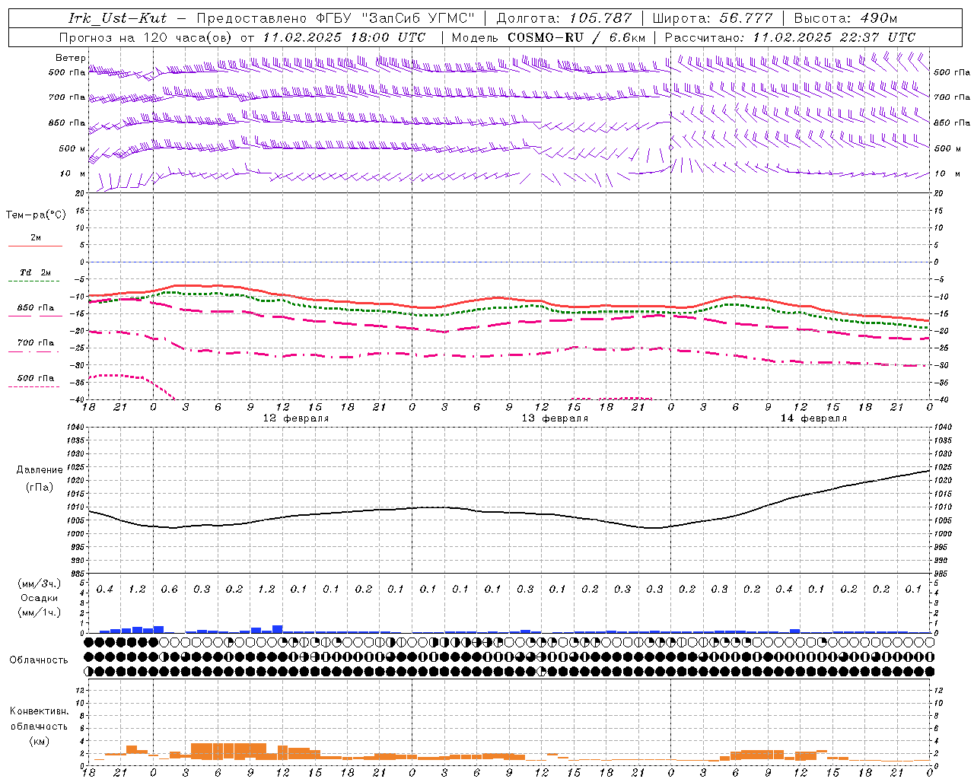Click the 'Модель COSMO-RU / 6.6км' model label

(548, 37)
